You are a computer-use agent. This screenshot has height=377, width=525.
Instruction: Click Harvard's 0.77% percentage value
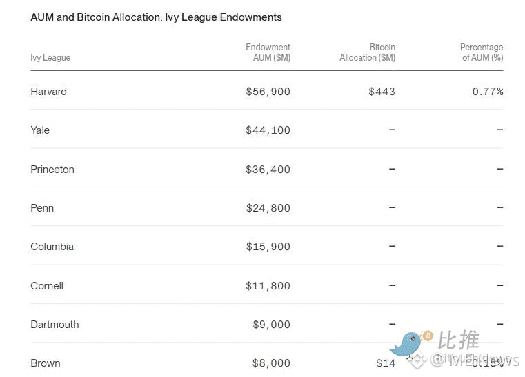pyautogui.click(x=488, y=92)
